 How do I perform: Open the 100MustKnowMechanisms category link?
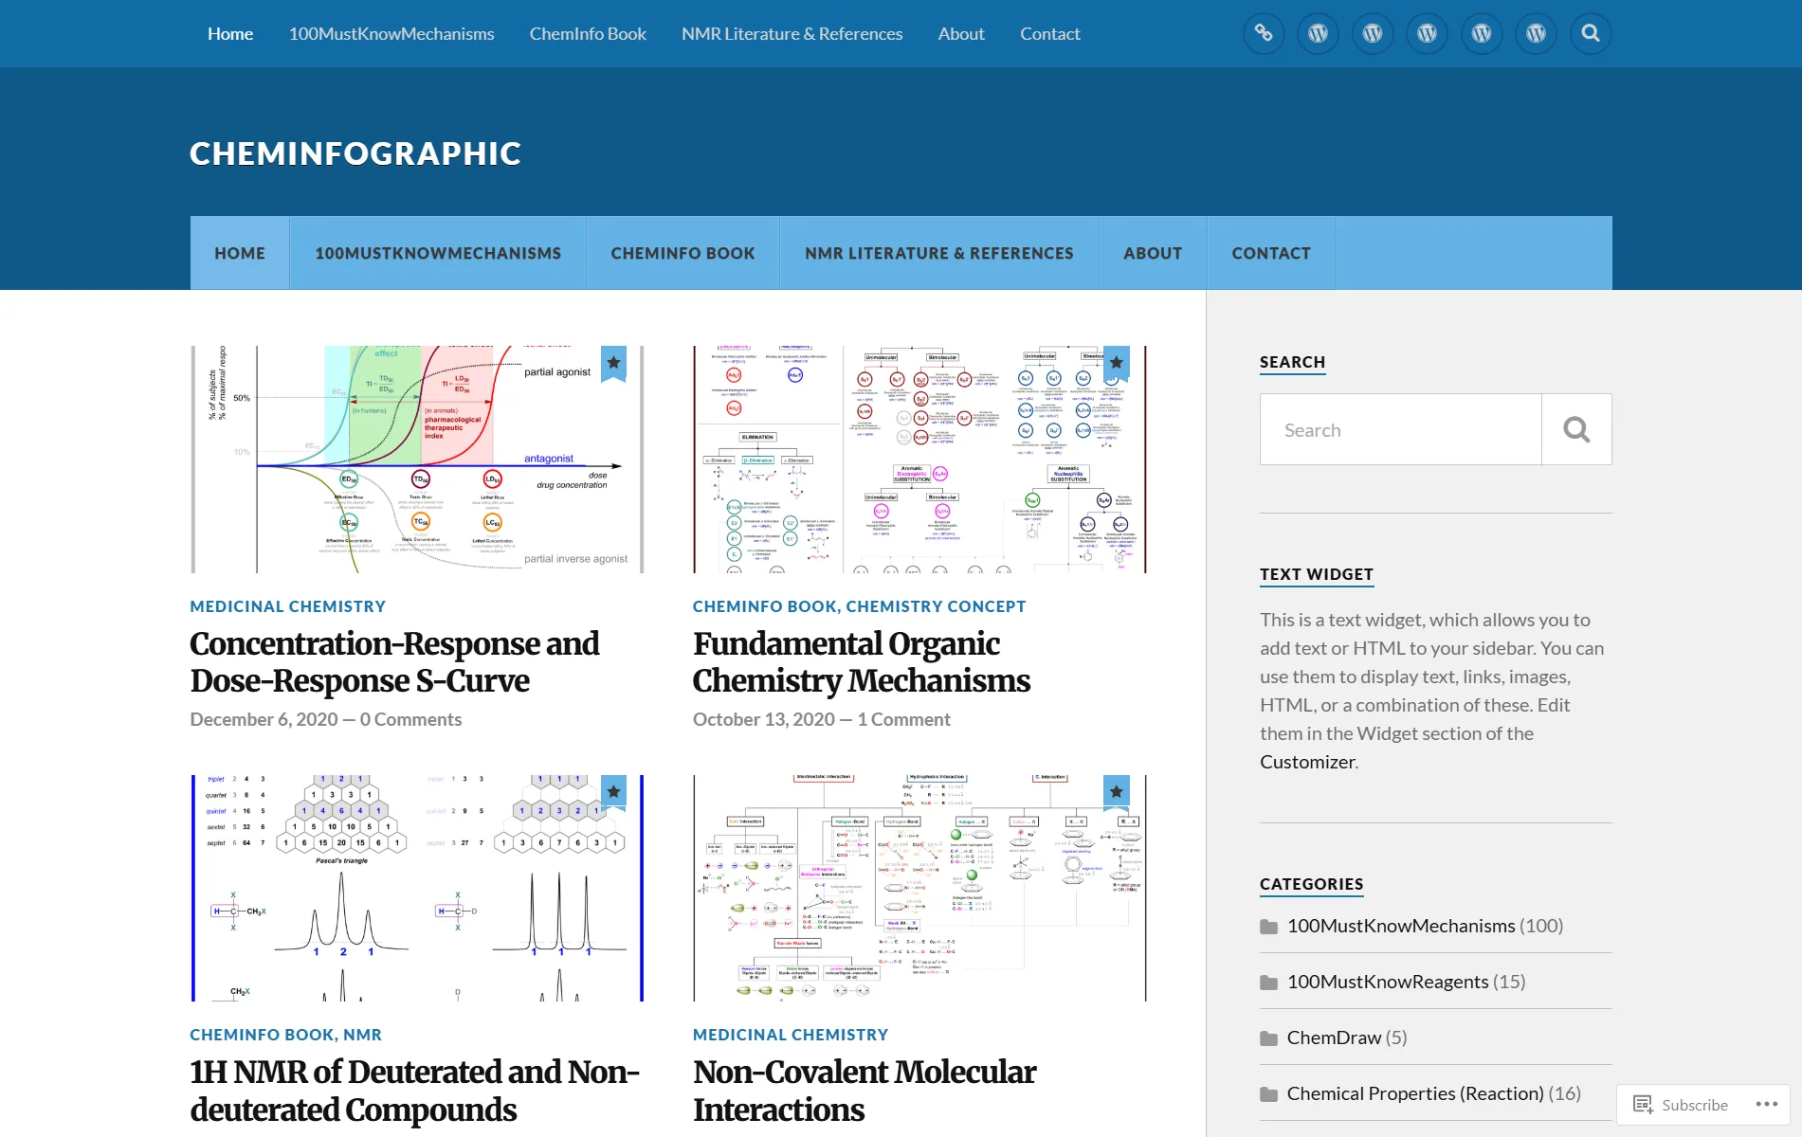tap(1400, 926)
